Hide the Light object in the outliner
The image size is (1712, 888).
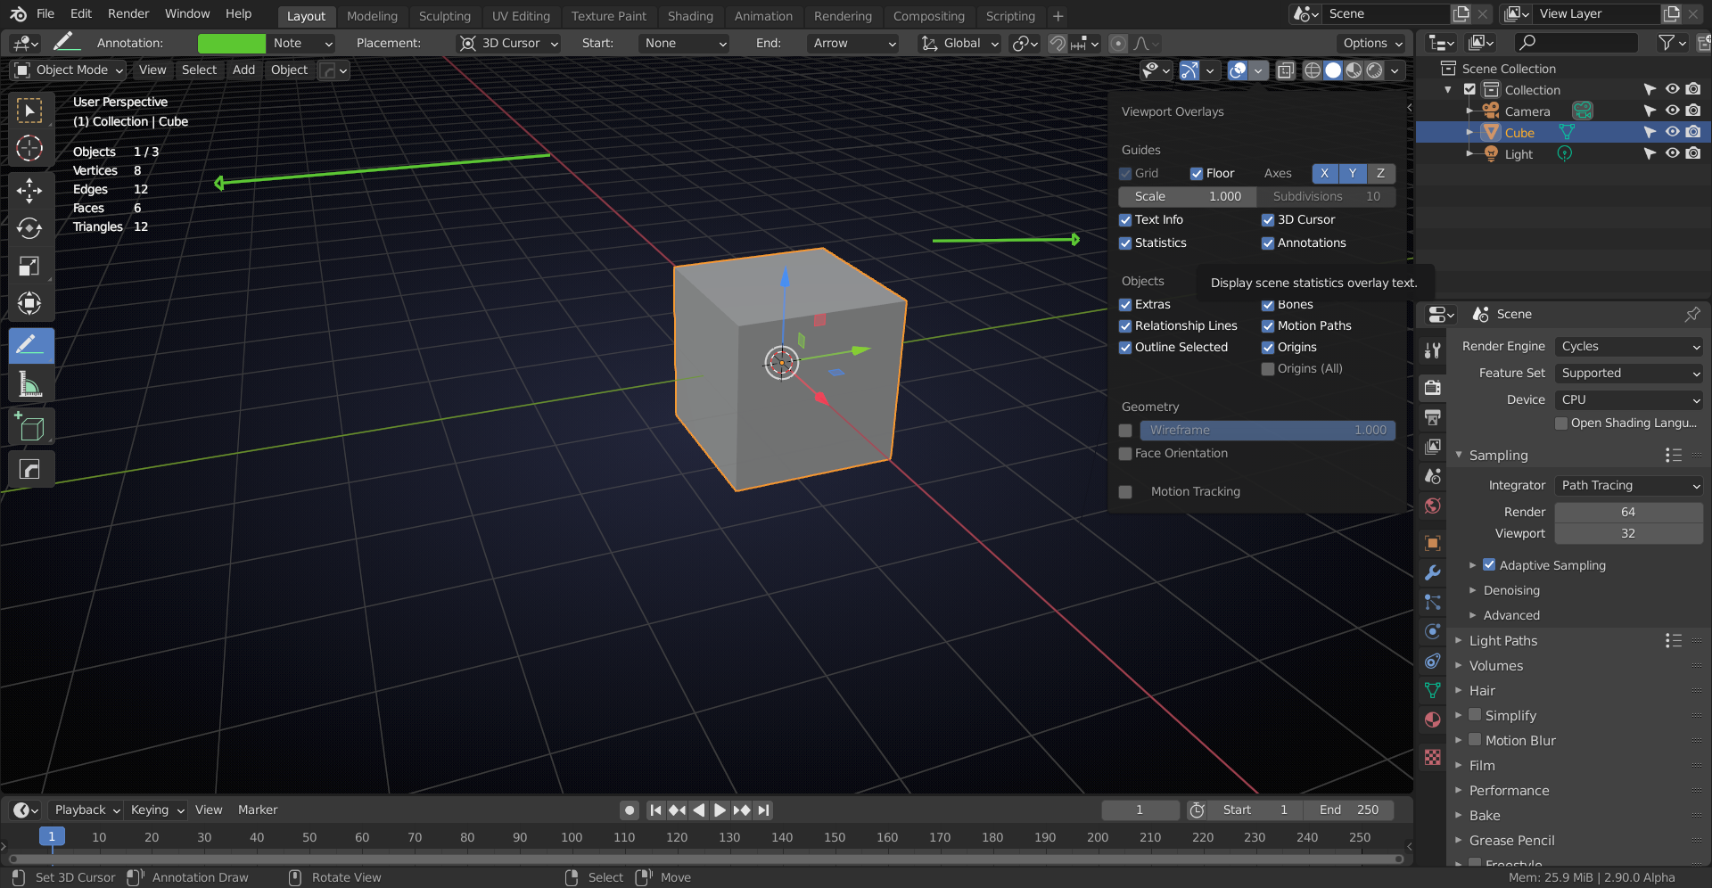[1672, 153]
